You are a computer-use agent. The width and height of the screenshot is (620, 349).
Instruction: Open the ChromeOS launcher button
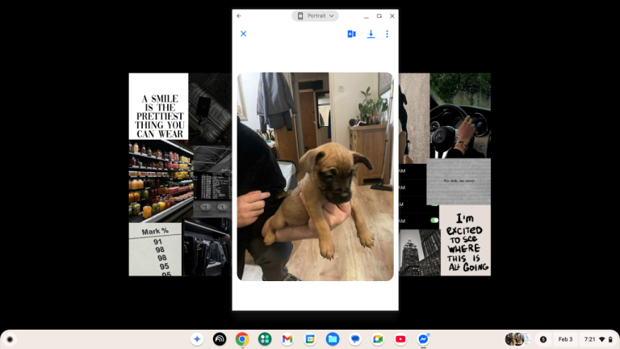[10, 339]
